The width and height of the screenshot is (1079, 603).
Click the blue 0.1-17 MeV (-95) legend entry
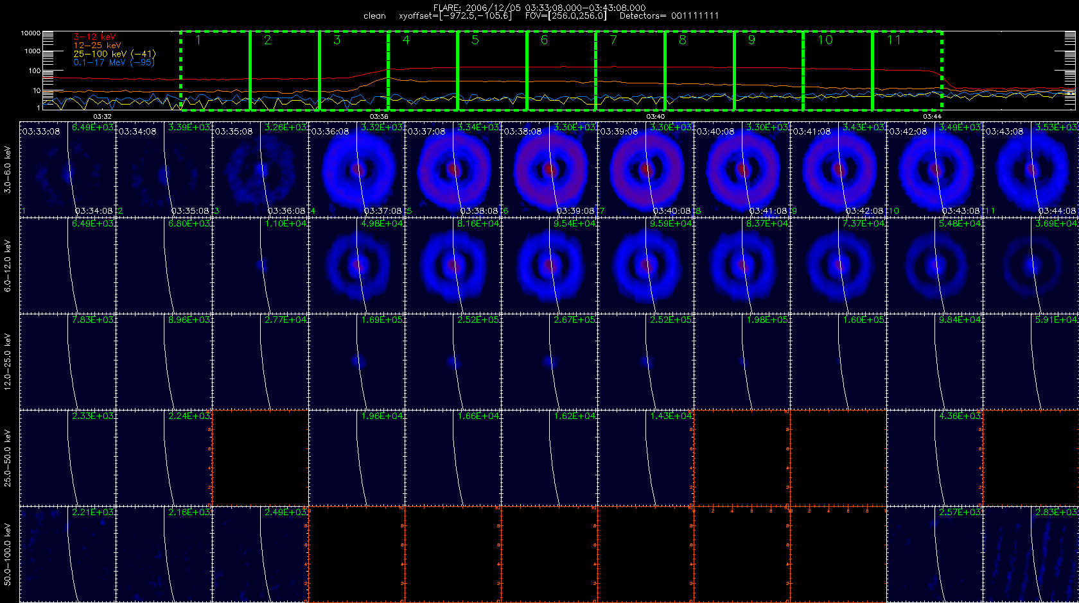(x=114, y=62)
